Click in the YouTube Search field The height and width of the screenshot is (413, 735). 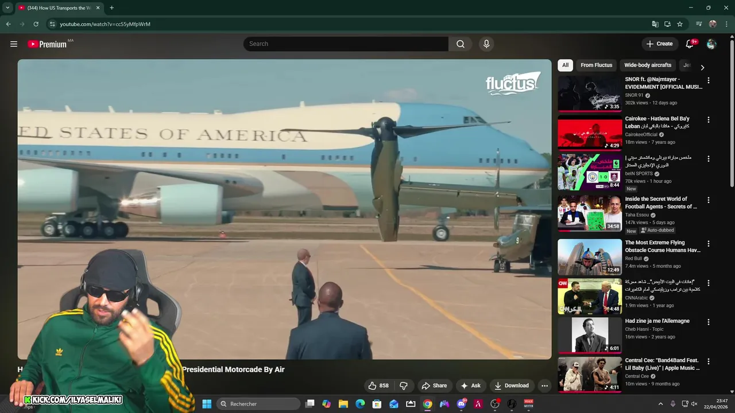346,44
